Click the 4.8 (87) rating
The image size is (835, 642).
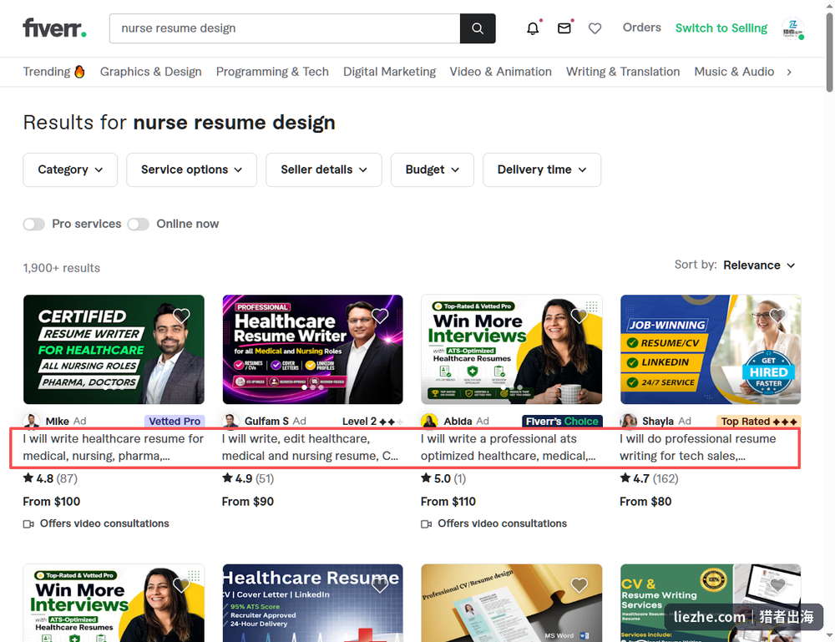50,478
